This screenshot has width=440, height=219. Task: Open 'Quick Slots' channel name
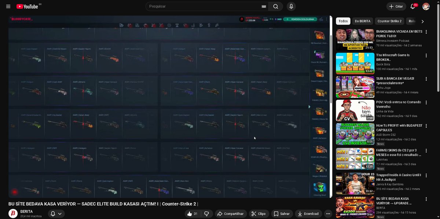click(x=383, y=64)
